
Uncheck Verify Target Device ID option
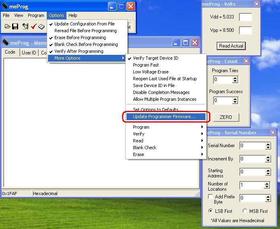[x=156, y=58]
